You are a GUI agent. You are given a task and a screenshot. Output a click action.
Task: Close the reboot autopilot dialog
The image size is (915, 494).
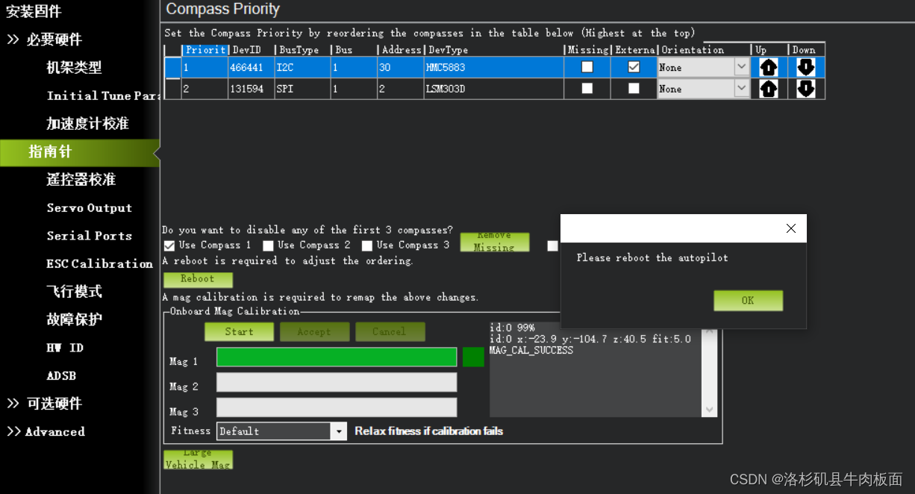click(791, 228)
